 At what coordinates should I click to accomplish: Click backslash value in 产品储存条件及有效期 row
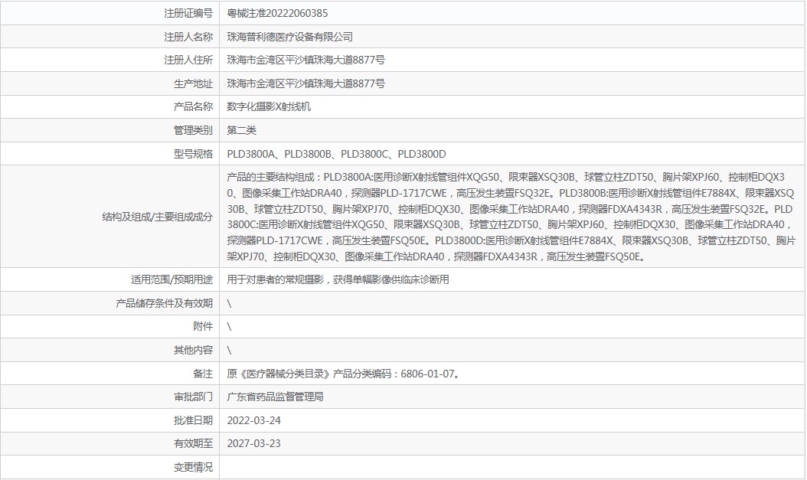229,303
